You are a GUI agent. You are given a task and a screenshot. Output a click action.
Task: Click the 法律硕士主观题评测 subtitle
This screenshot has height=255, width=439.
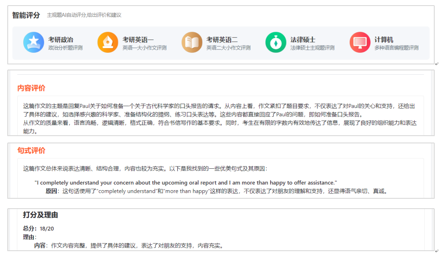pos(312,48)
